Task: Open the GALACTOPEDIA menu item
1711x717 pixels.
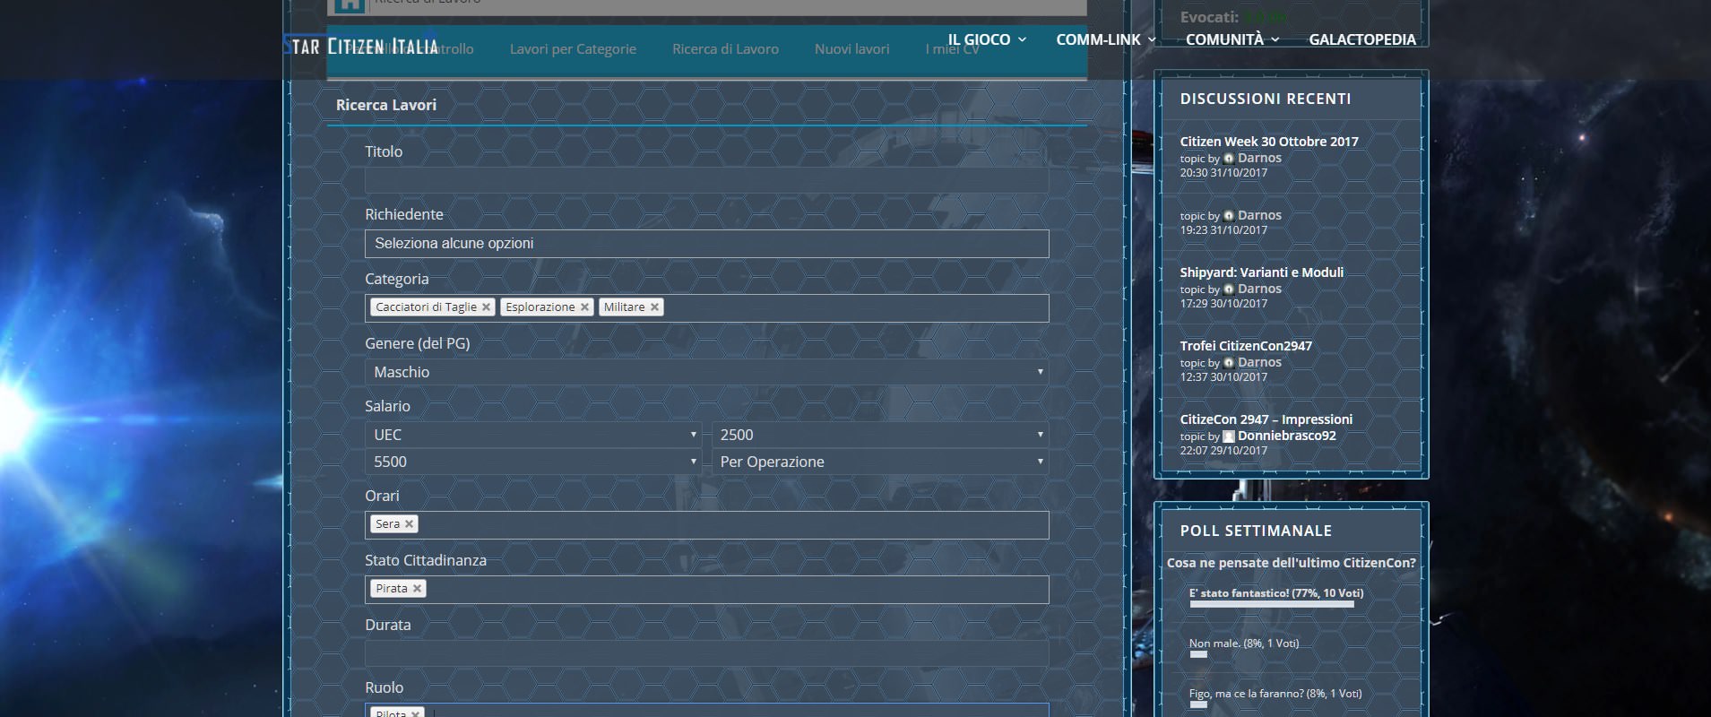Action: coord(1361,39)
